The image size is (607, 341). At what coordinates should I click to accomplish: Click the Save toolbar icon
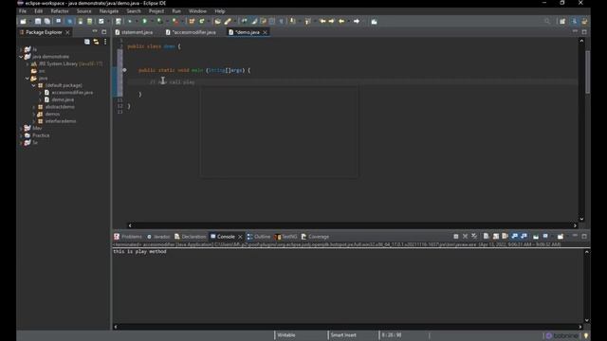coord(38,21)
